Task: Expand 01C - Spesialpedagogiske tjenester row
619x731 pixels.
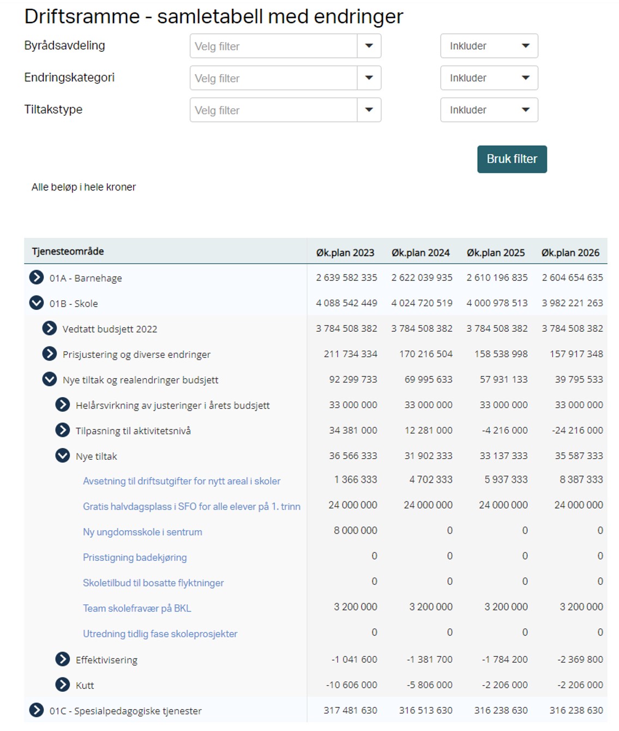Action: tap(37, 710)
